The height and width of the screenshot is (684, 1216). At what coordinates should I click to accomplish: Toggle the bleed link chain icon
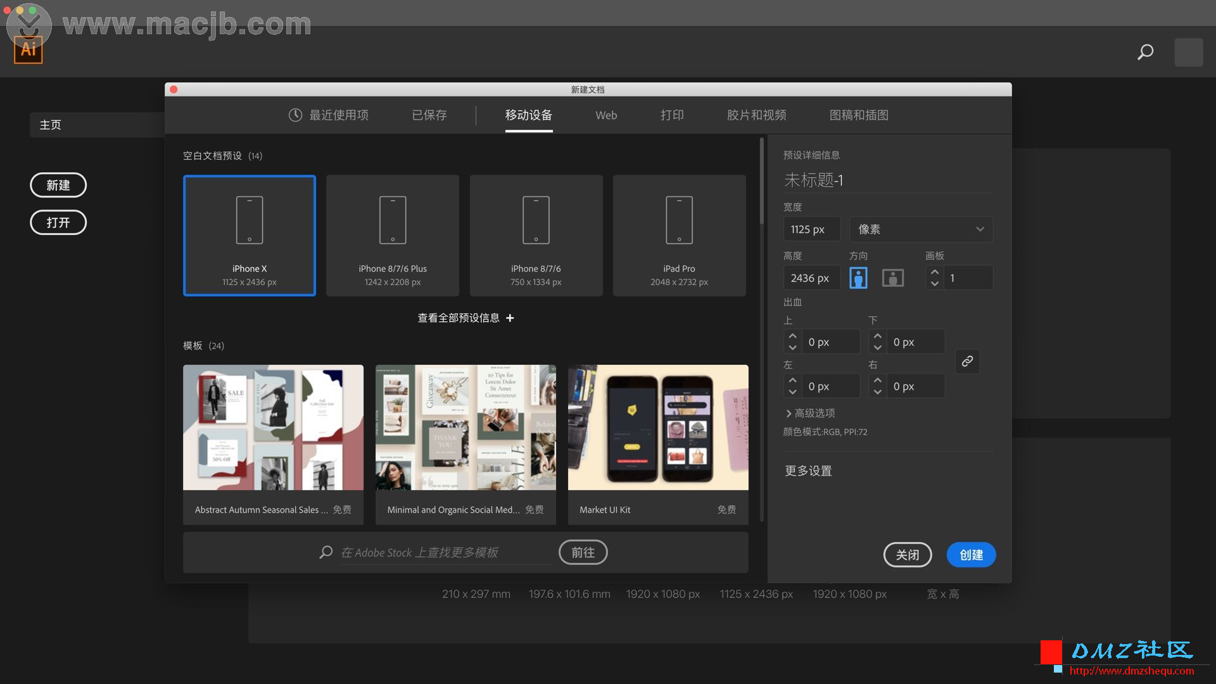tap(967, 362)
